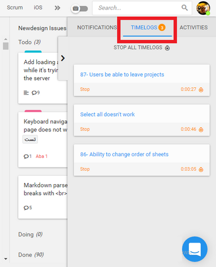Expand the Doing (0) list
The image size is (216, 267).
[30, 235]
